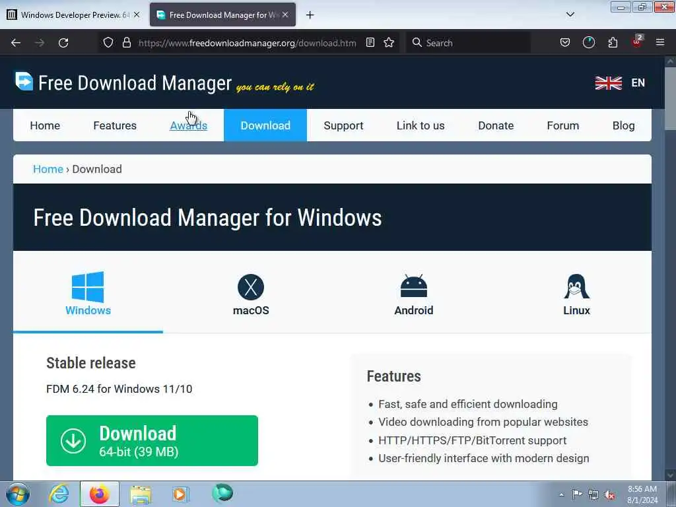The height and width of the screenshot is (507, 676).
Task: Open the Support nav item
Action: point(343,125)
